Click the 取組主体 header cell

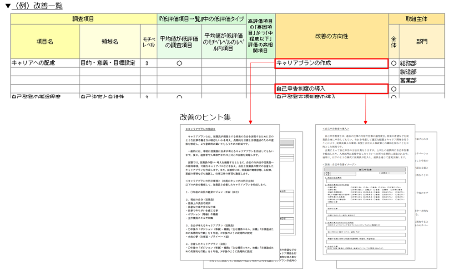coord(416,19)
